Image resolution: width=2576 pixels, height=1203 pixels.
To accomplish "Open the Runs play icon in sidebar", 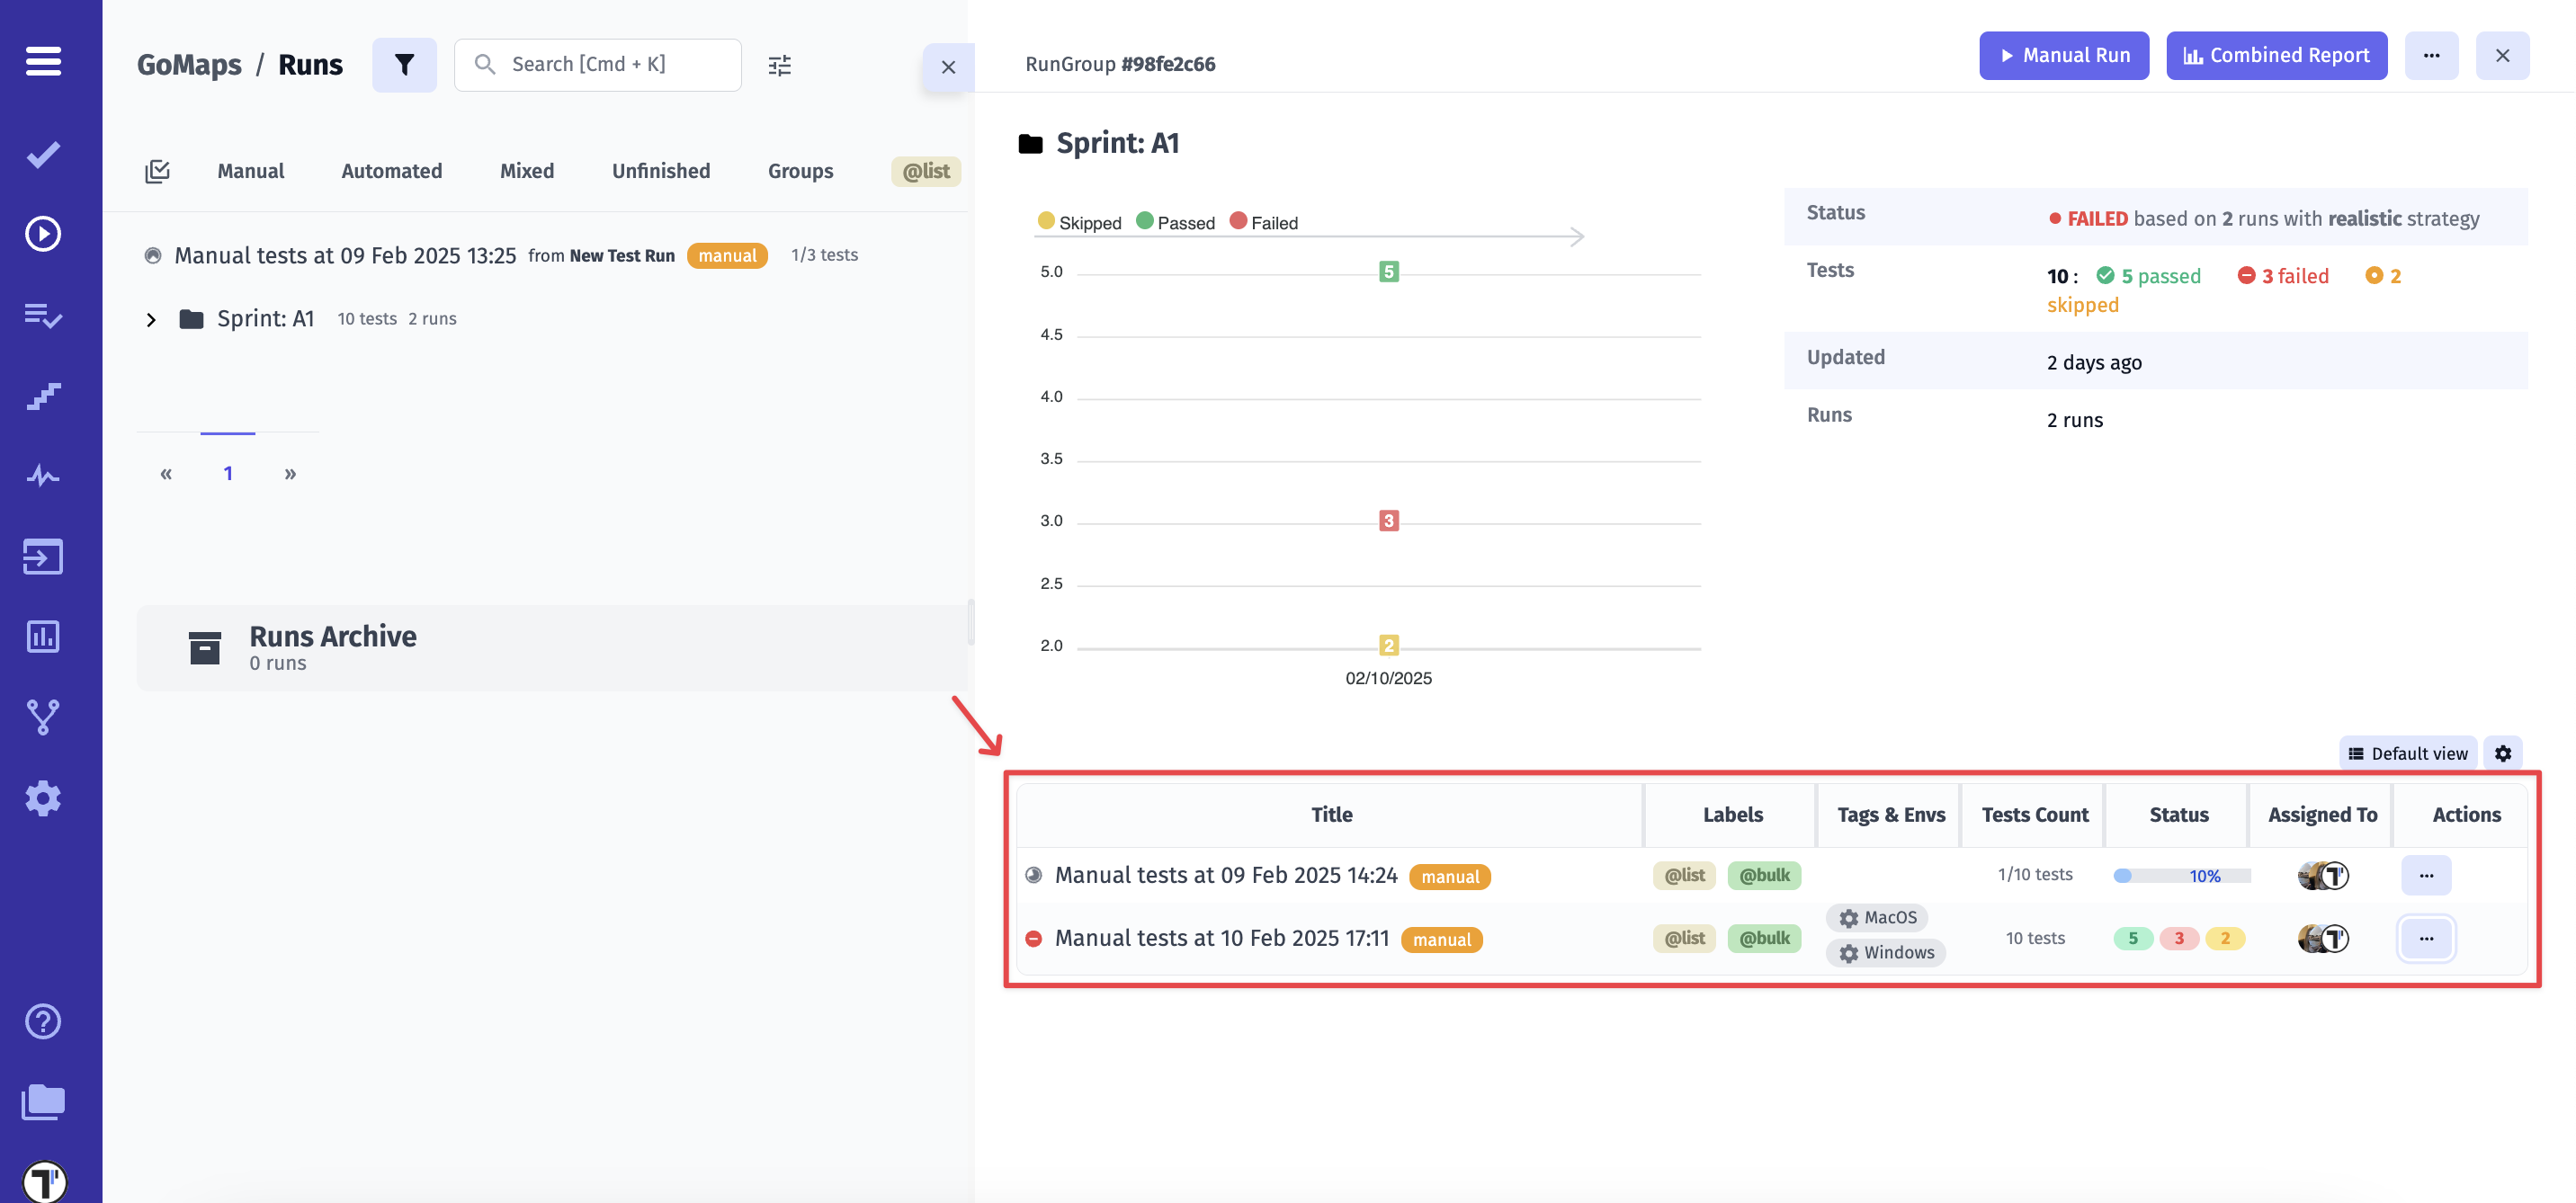I will point(43,234).
